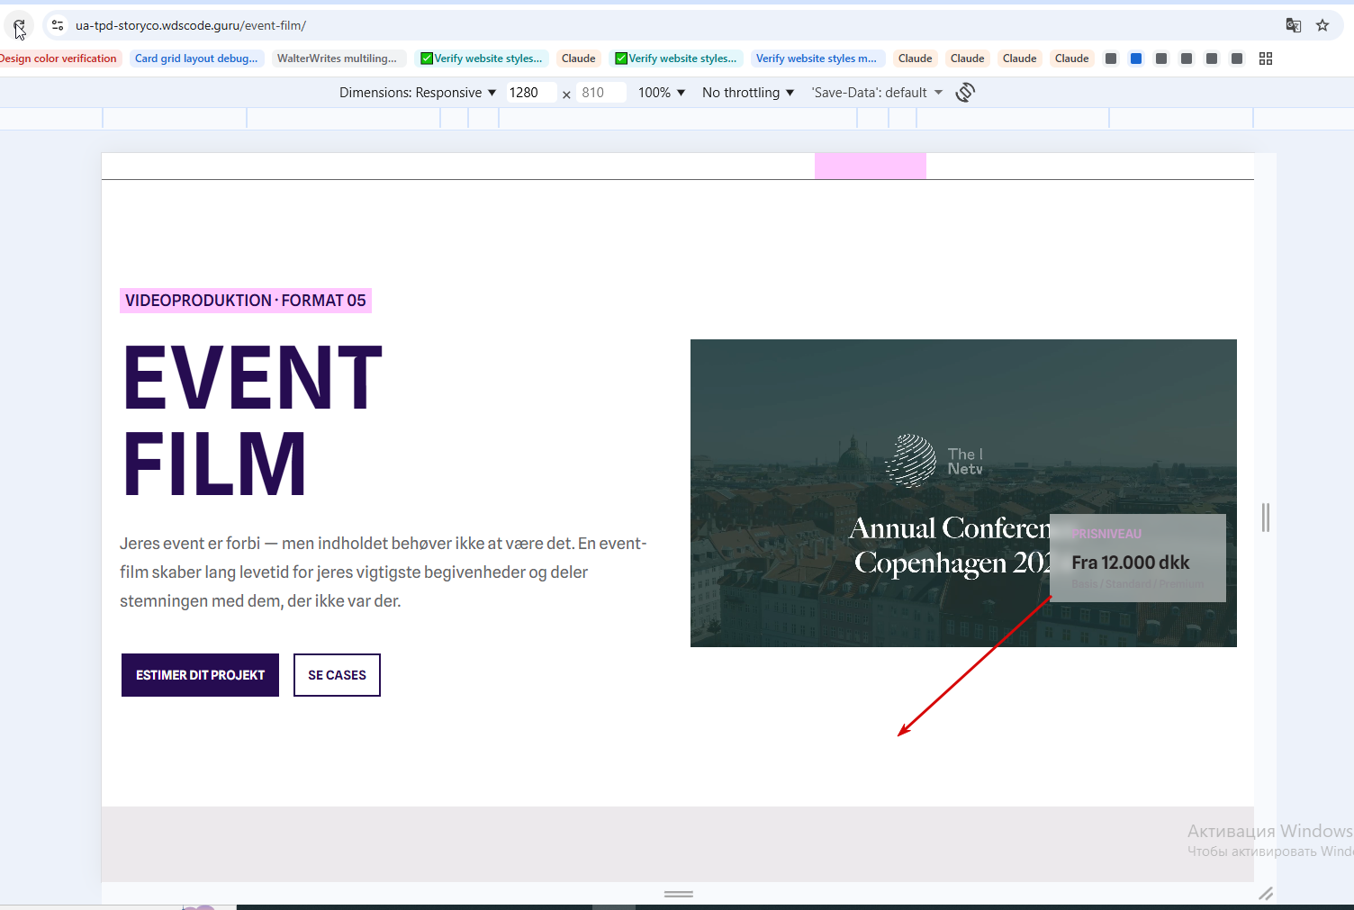Click the EVENT FILM heading

click(x=253, y=420)
